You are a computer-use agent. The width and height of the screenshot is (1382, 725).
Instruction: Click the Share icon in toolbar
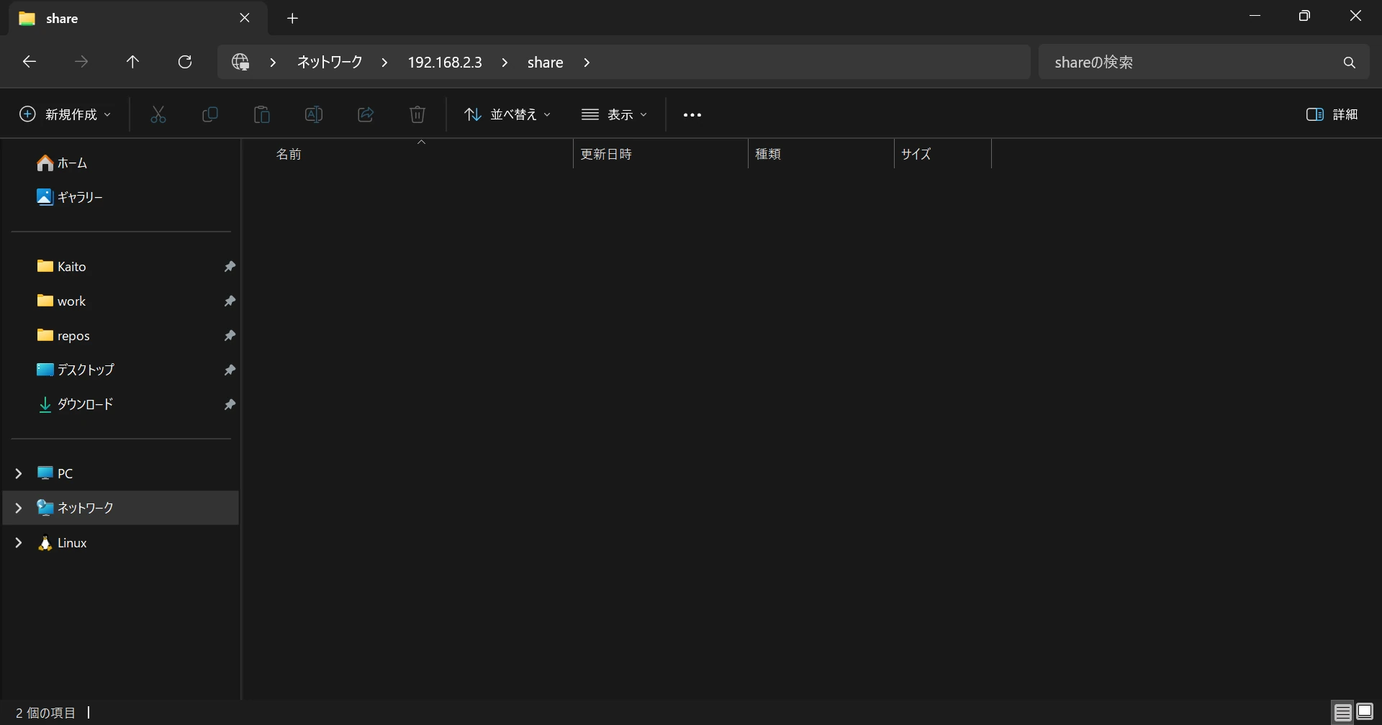(x=366, y=114)
